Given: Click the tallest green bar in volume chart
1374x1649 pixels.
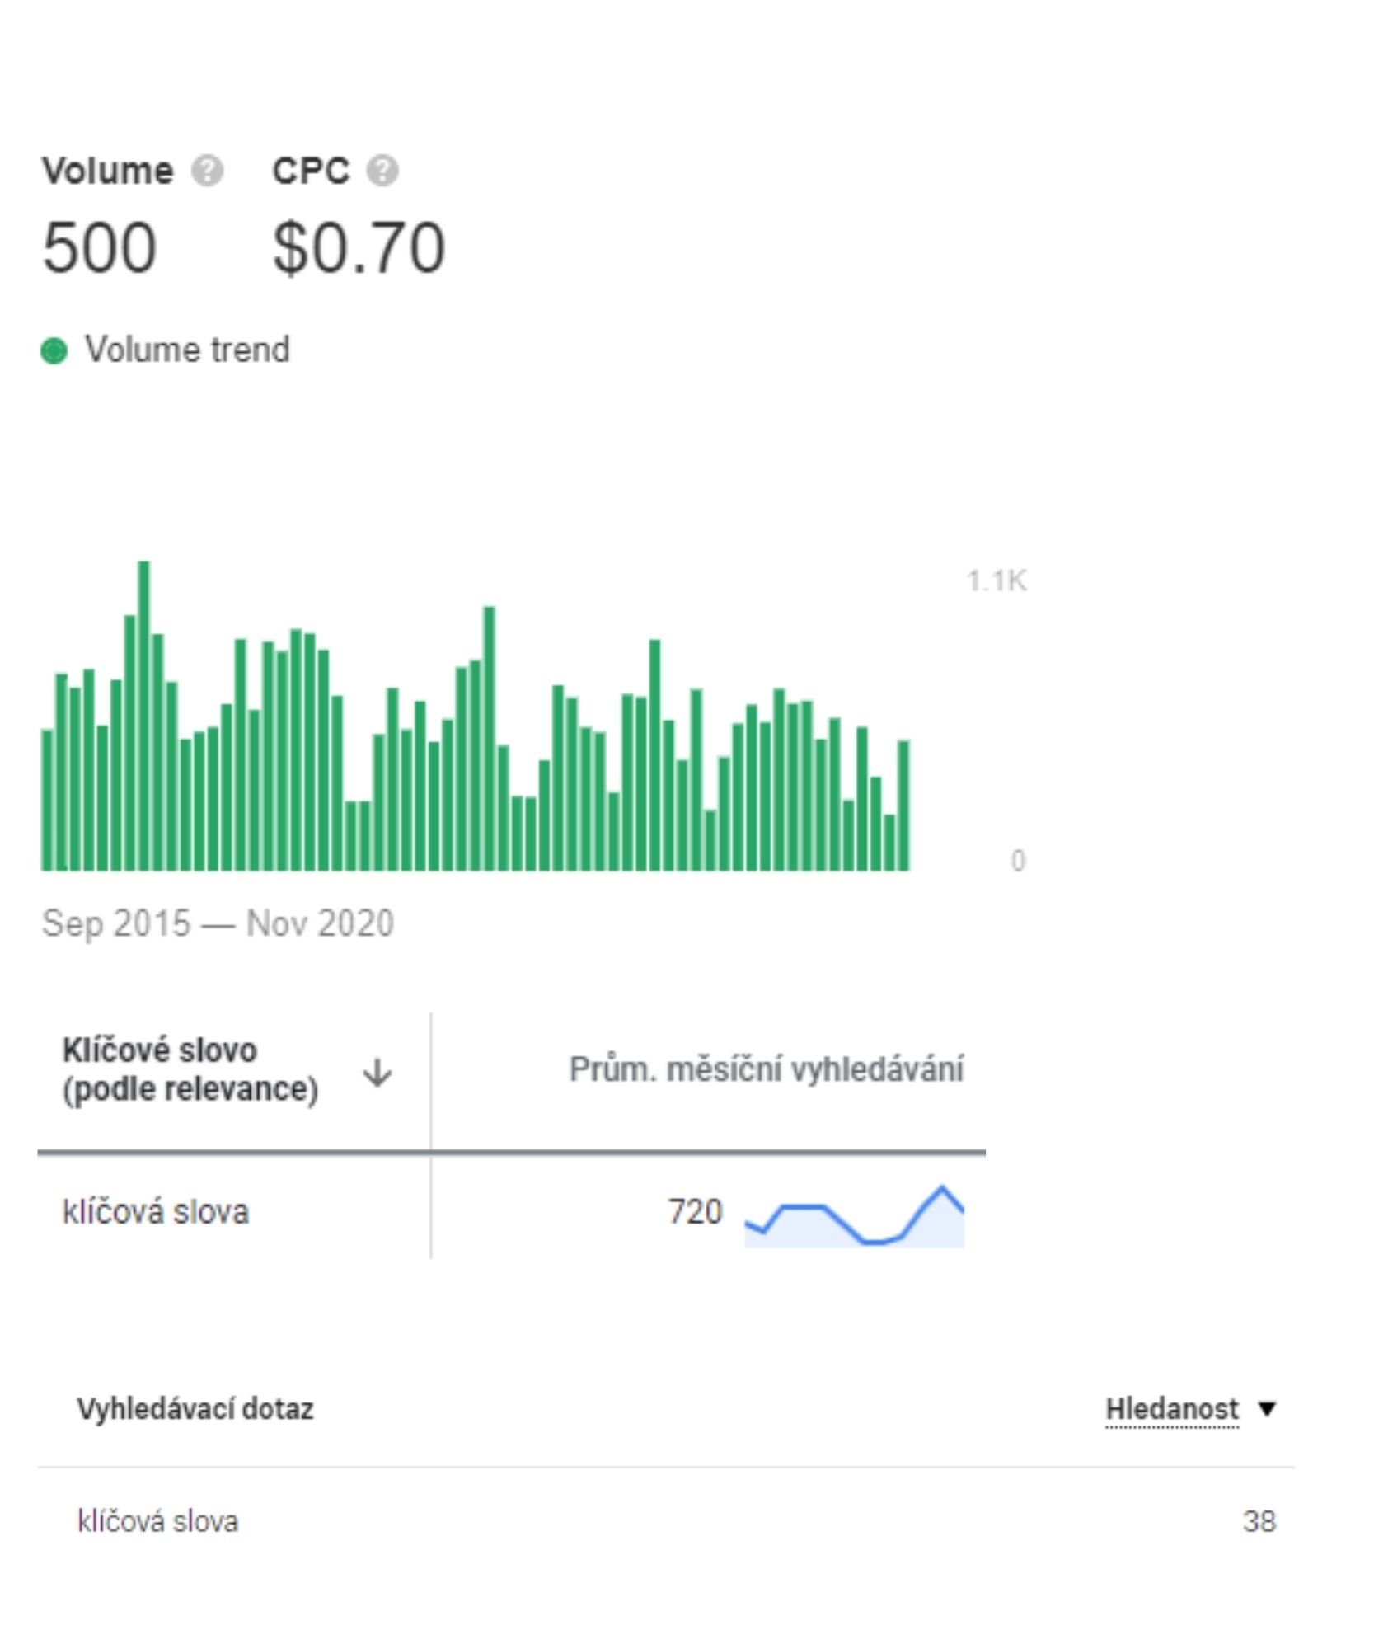Looking at the screenshot, I should 143,716.
